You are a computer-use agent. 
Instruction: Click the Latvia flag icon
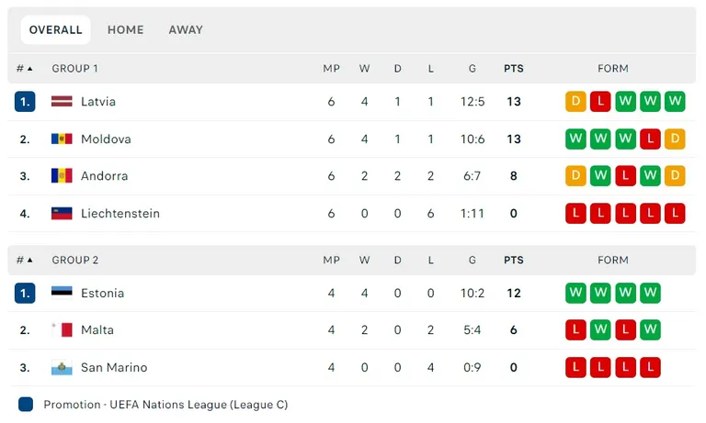click(62, 102)
